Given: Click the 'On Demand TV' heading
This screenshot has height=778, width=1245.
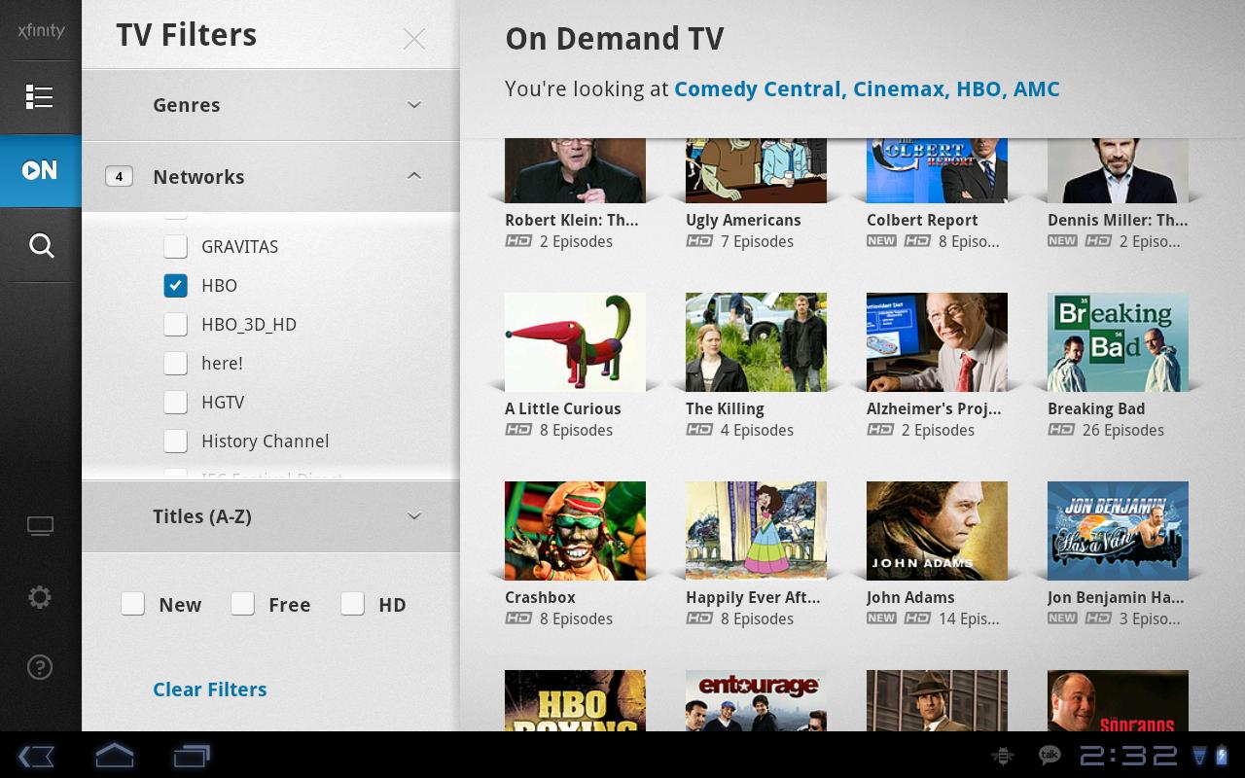Looking at the screenshot, I should tap(615, 39).
